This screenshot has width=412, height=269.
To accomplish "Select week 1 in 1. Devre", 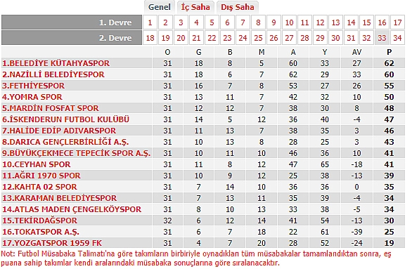I will (150, 22).
